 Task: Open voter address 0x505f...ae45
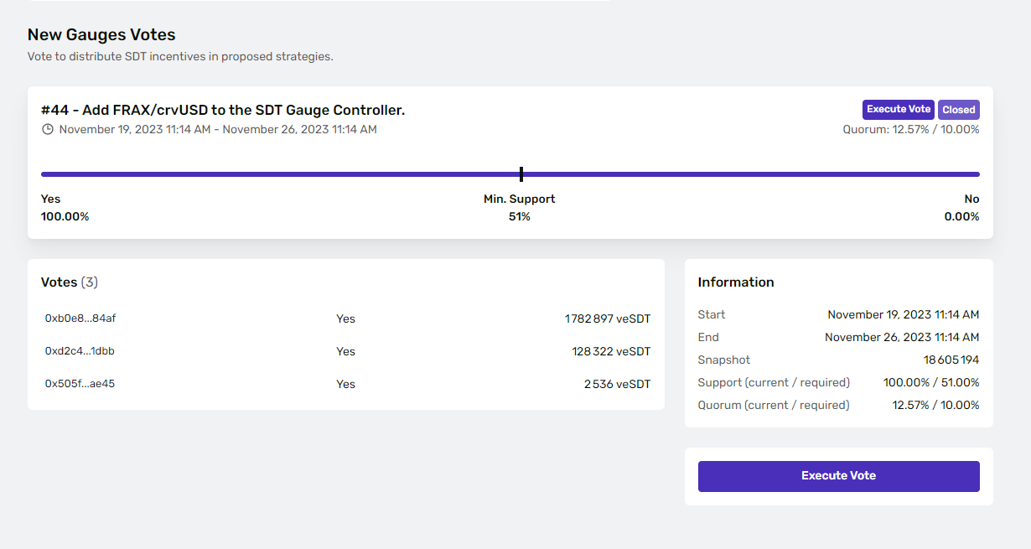80,383
